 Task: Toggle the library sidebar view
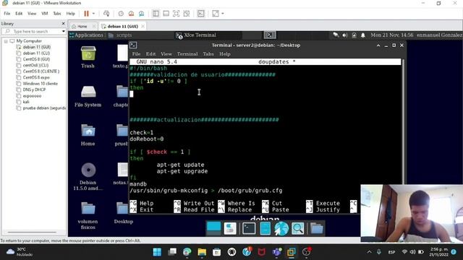(156, 14)
